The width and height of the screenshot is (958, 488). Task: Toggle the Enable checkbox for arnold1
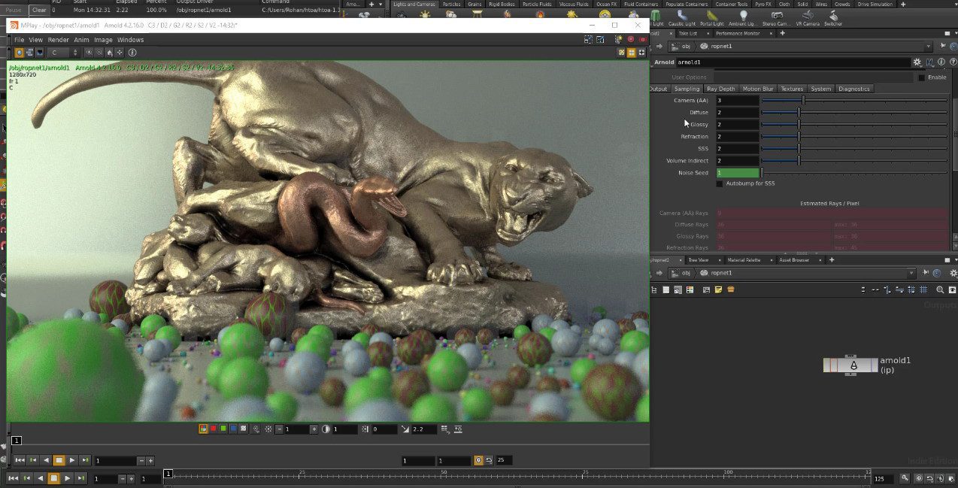pyautogui.click(x=921, y=77)
